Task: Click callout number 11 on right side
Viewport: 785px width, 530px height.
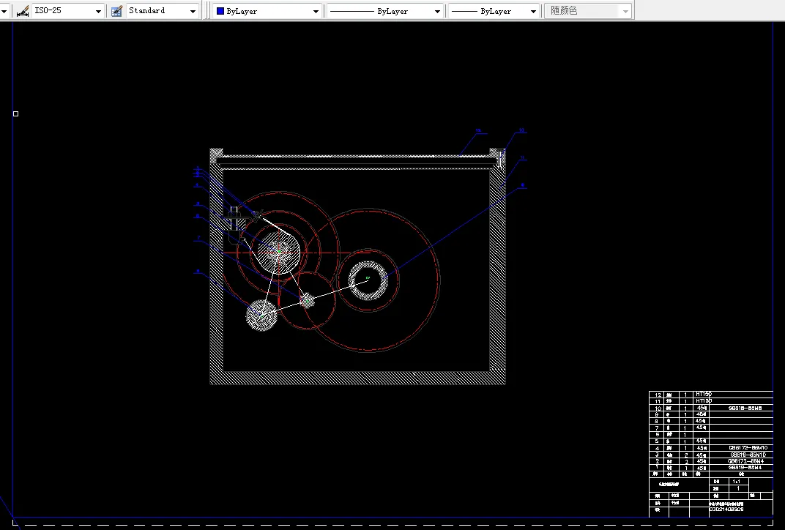Action: pyautogui.click(x=522, y=157)
